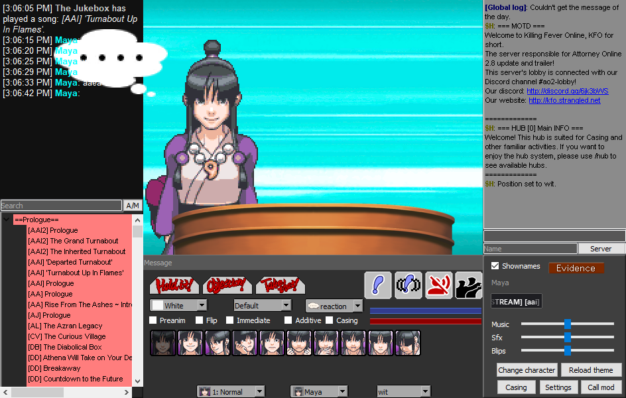Click the Casing button
Viewport: 626px width, 398px height.
(516, 387)
